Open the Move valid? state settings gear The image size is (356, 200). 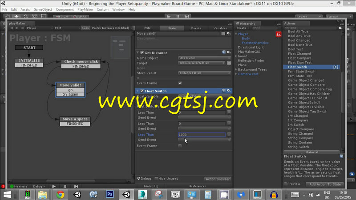pos(229,33)
